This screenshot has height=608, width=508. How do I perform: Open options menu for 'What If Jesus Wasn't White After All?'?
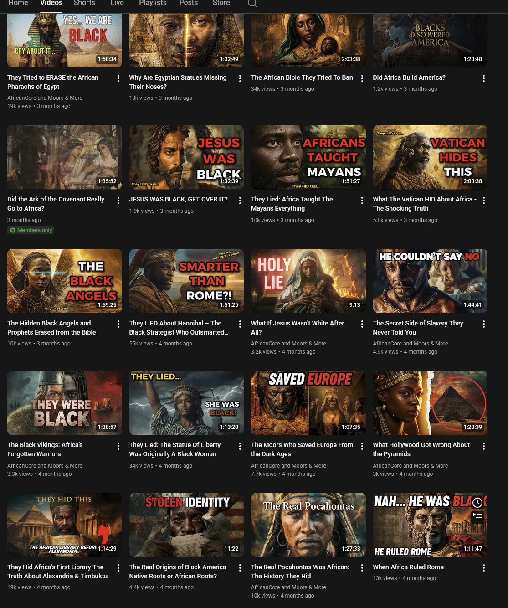pyautogui.click(x=362, y=324)
